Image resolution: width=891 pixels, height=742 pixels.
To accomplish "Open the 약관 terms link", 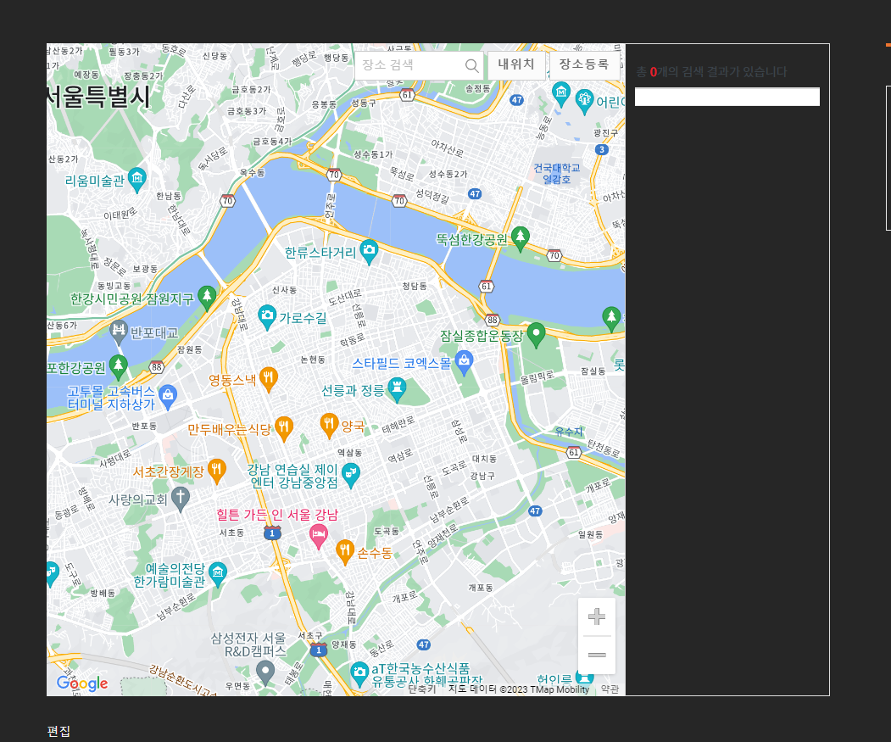I will point(610,689).
